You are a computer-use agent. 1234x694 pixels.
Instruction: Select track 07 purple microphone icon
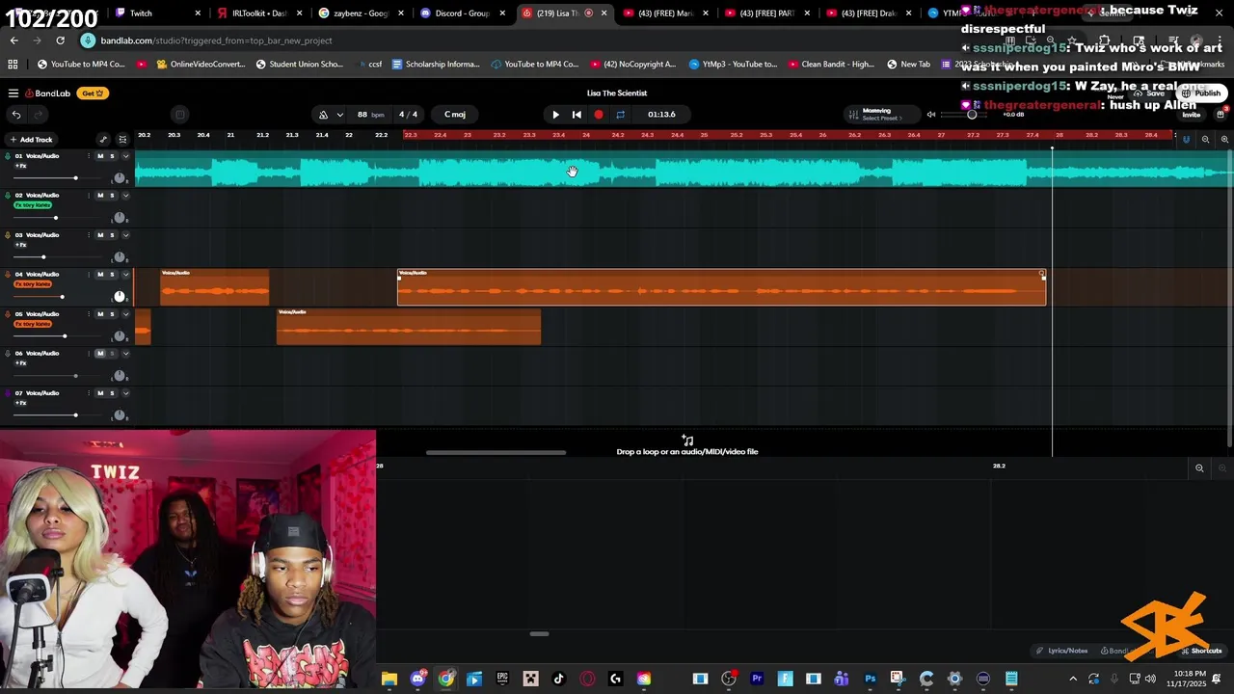9,393
